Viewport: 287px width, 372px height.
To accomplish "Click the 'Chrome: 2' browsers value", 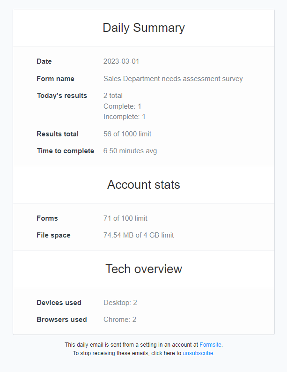I will point(120,320).
